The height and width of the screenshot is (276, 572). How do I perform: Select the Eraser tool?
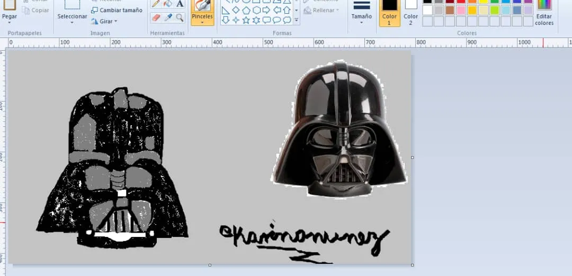pos(156,17)
